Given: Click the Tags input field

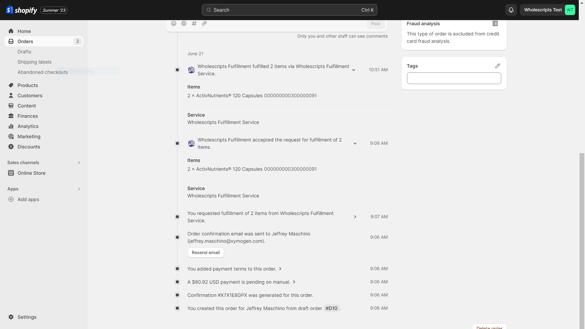Looking at the screenshot, I should click(454, 78).
